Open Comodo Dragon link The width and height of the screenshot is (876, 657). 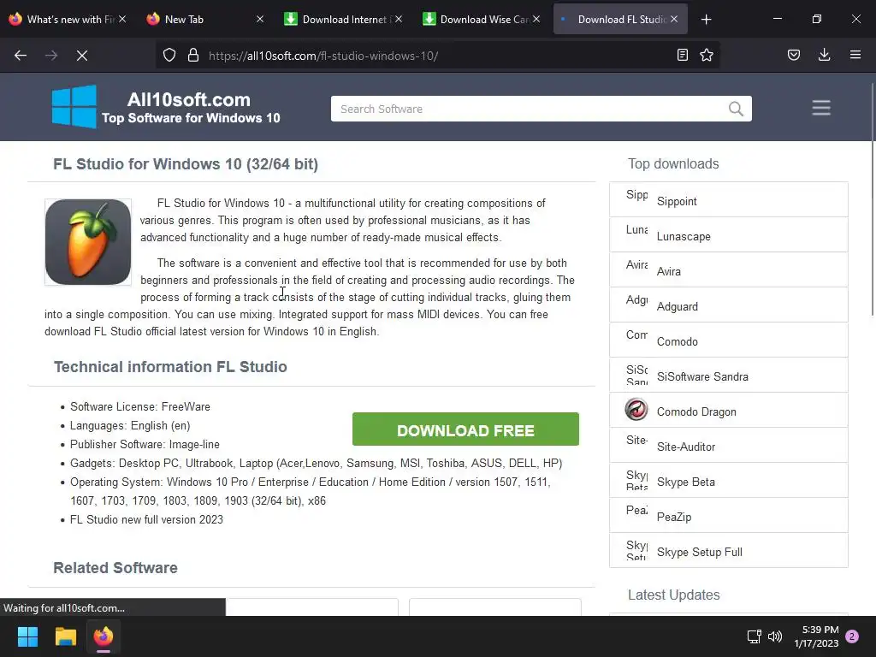tap(696, 411)
